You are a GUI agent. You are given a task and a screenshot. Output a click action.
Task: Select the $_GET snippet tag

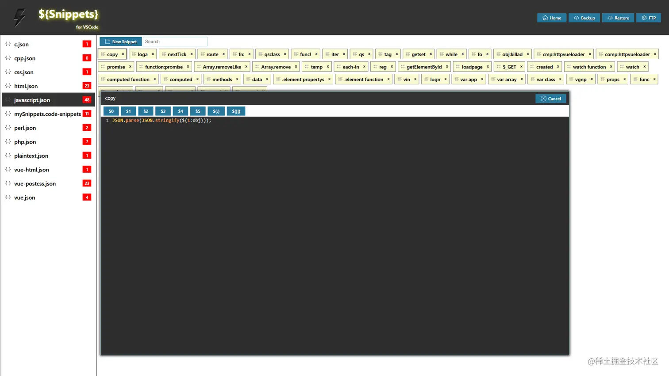[x=509, y=67]
